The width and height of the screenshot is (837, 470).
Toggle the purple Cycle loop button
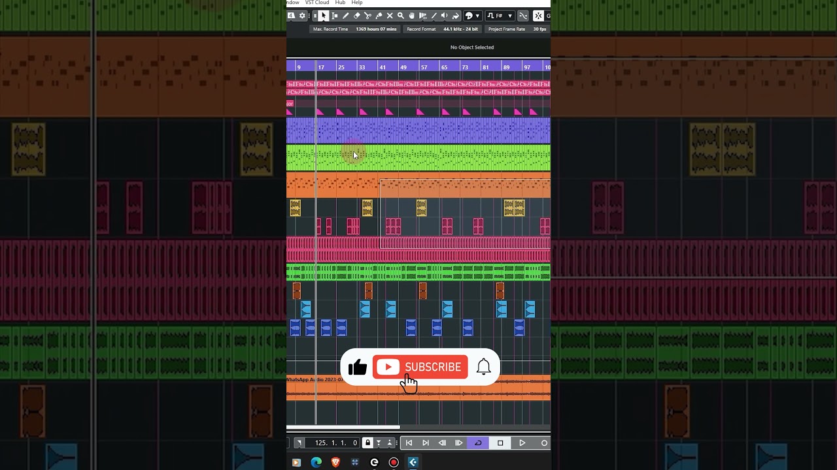478,443
